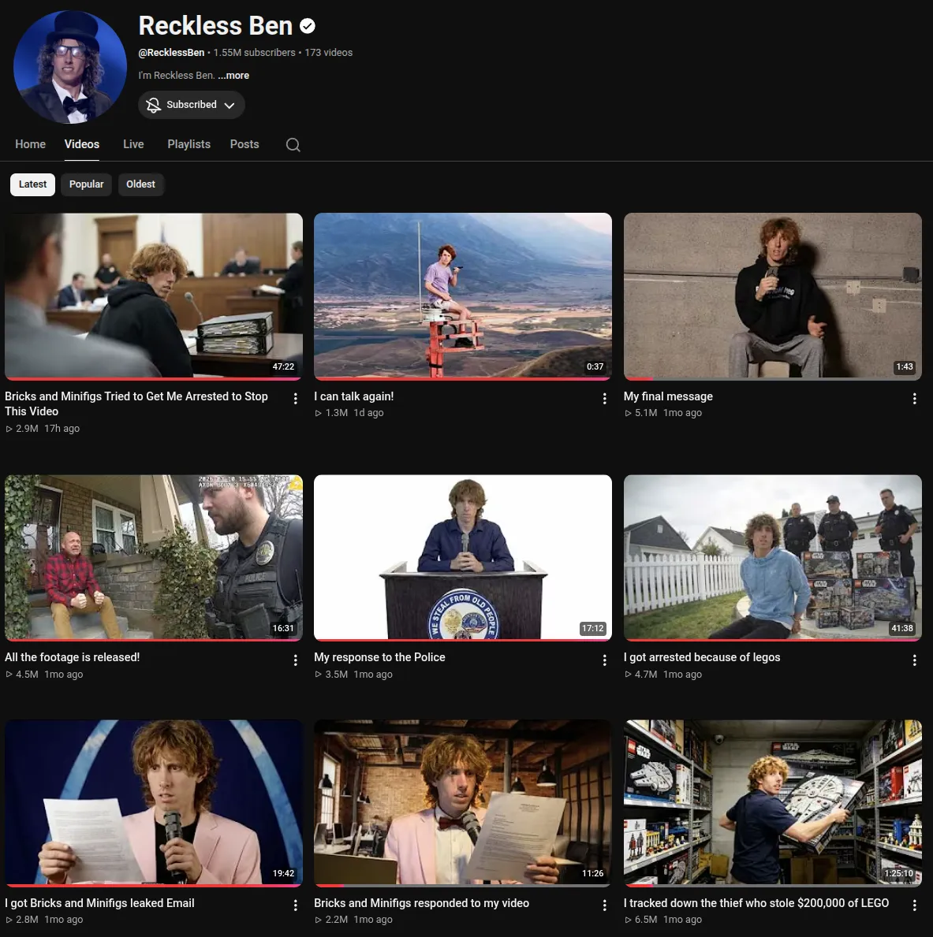Expand channel description with '...more'

point(233,76)
